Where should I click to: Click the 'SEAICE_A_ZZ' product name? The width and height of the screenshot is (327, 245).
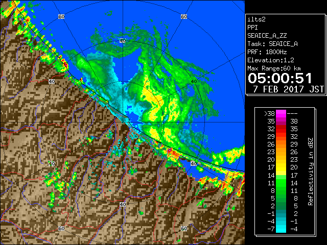[x=267, y=36]
